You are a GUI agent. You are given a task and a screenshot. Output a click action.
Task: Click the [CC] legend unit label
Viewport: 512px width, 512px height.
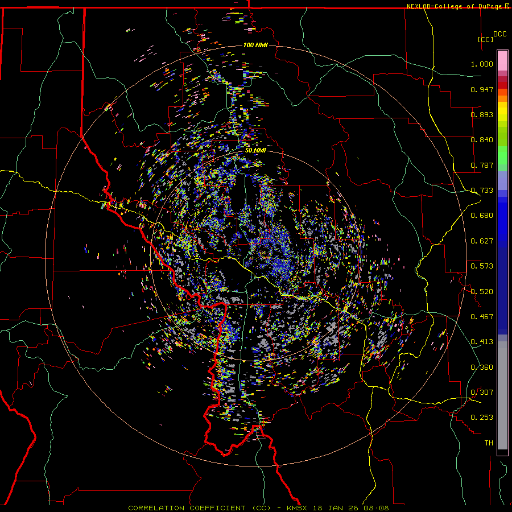(x=486, y=39)
